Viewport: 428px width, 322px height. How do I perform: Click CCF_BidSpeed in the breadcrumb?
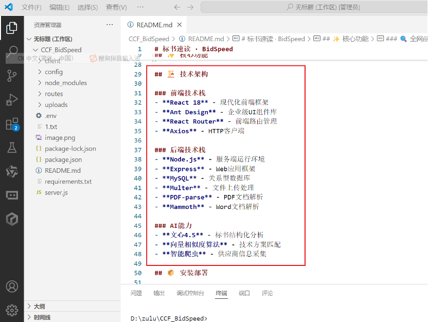point(149,39)
